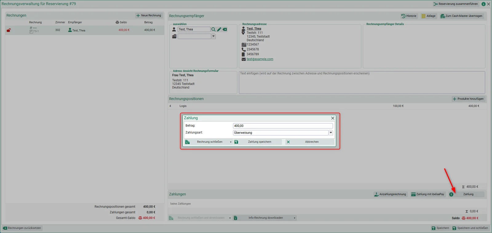
Task: Click Info-Rechnung downloaden
Action: coord(263,218)
